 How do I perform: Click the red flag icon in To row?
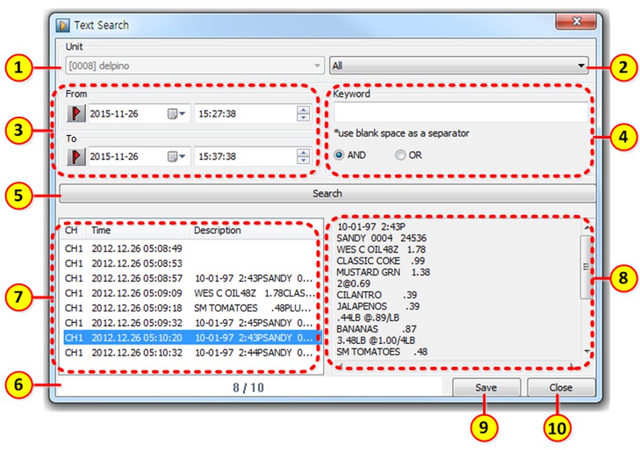[77, 157]
